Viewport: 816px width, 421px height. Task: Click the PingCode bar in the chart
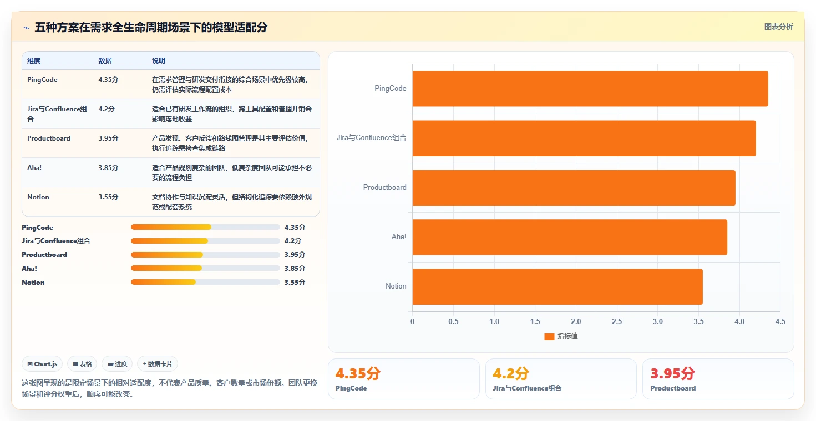590,89
